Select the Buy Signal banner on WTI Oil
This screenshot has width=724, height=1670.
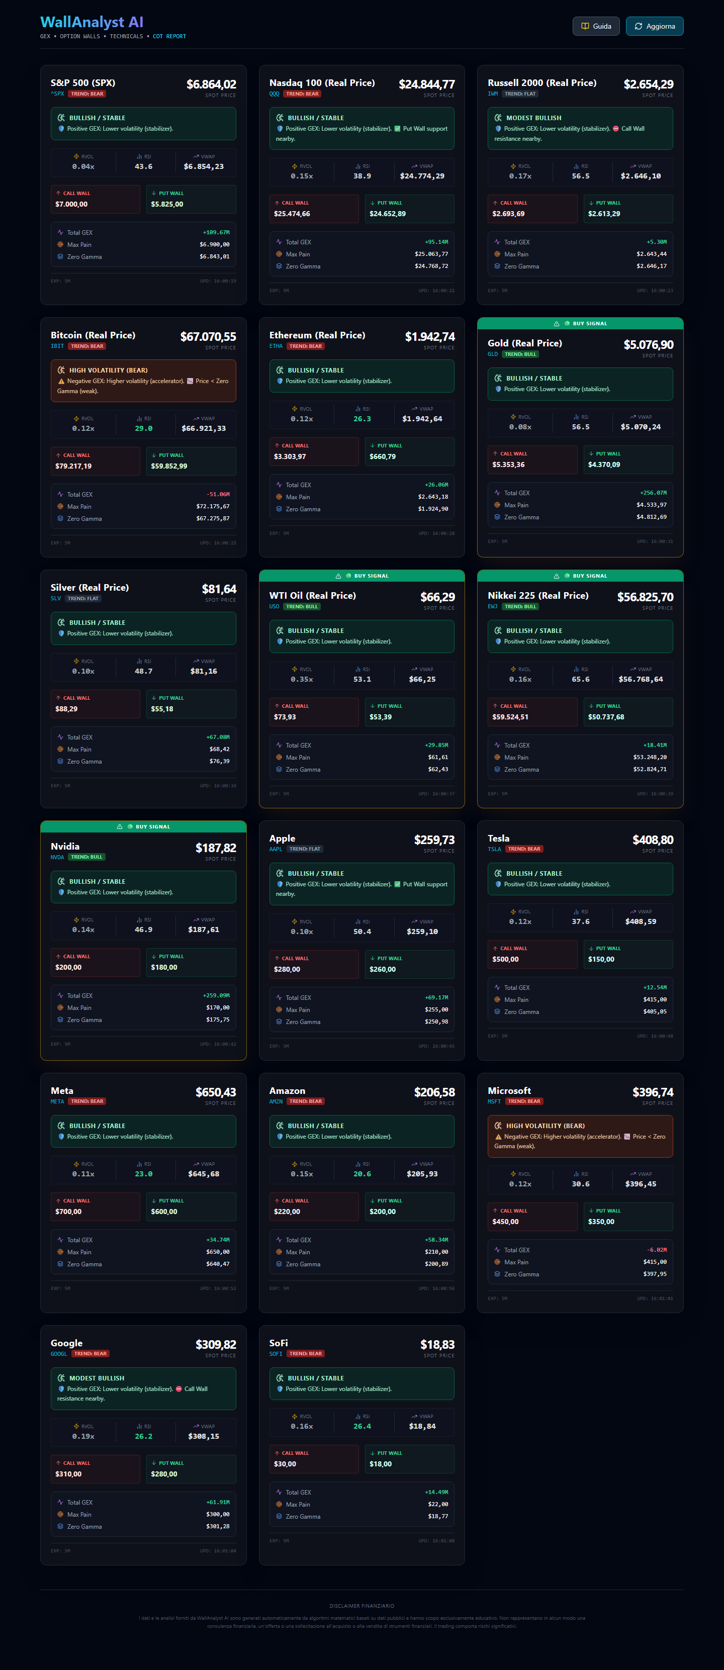point(361,576)
